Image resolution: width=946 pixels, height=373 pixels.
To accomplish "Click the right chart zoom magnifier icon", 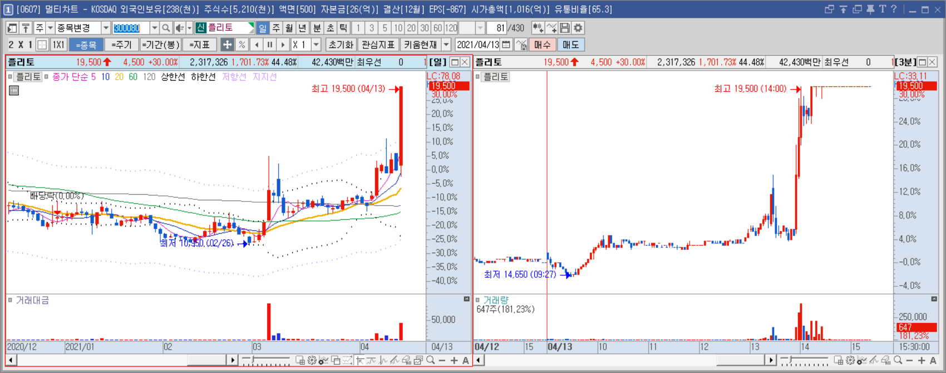I will pyautogui.click(x=898, y=361).
